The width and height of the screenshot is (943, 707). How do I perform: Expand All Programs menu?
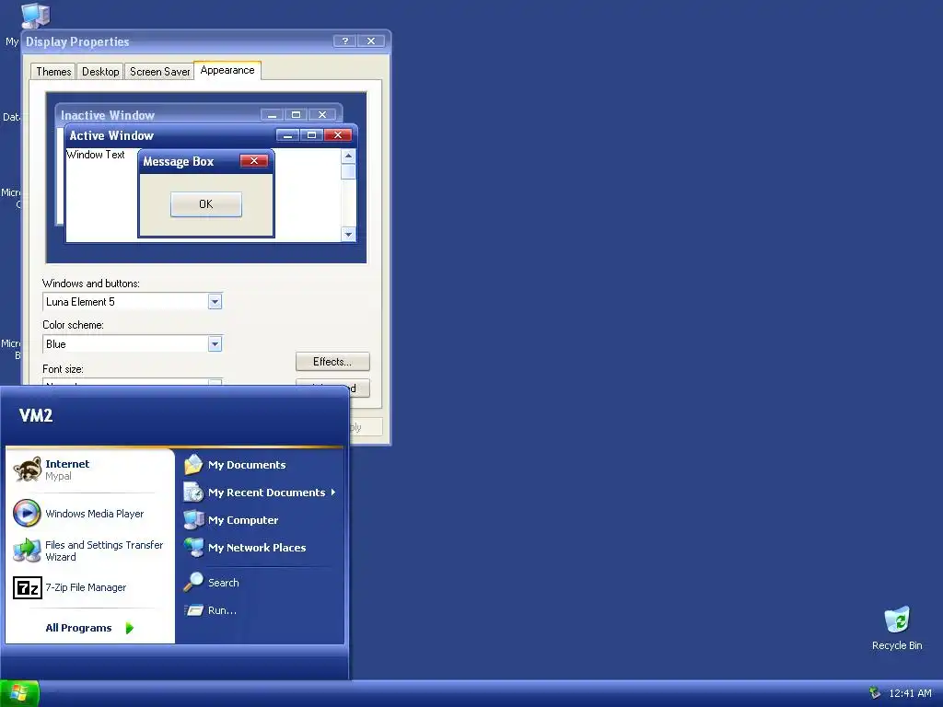coord(89,628)
